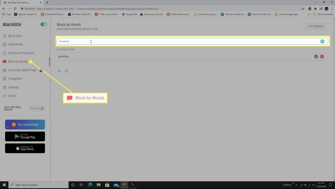
Task: Close the BlockSite browser tab
Action: click(x=40, y=3)
